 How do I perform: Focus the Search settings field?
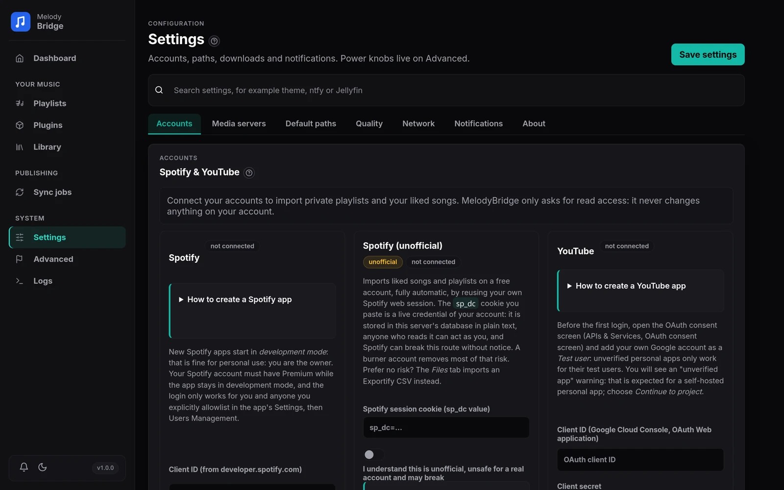pyautogui.click(x=446, y=90)
